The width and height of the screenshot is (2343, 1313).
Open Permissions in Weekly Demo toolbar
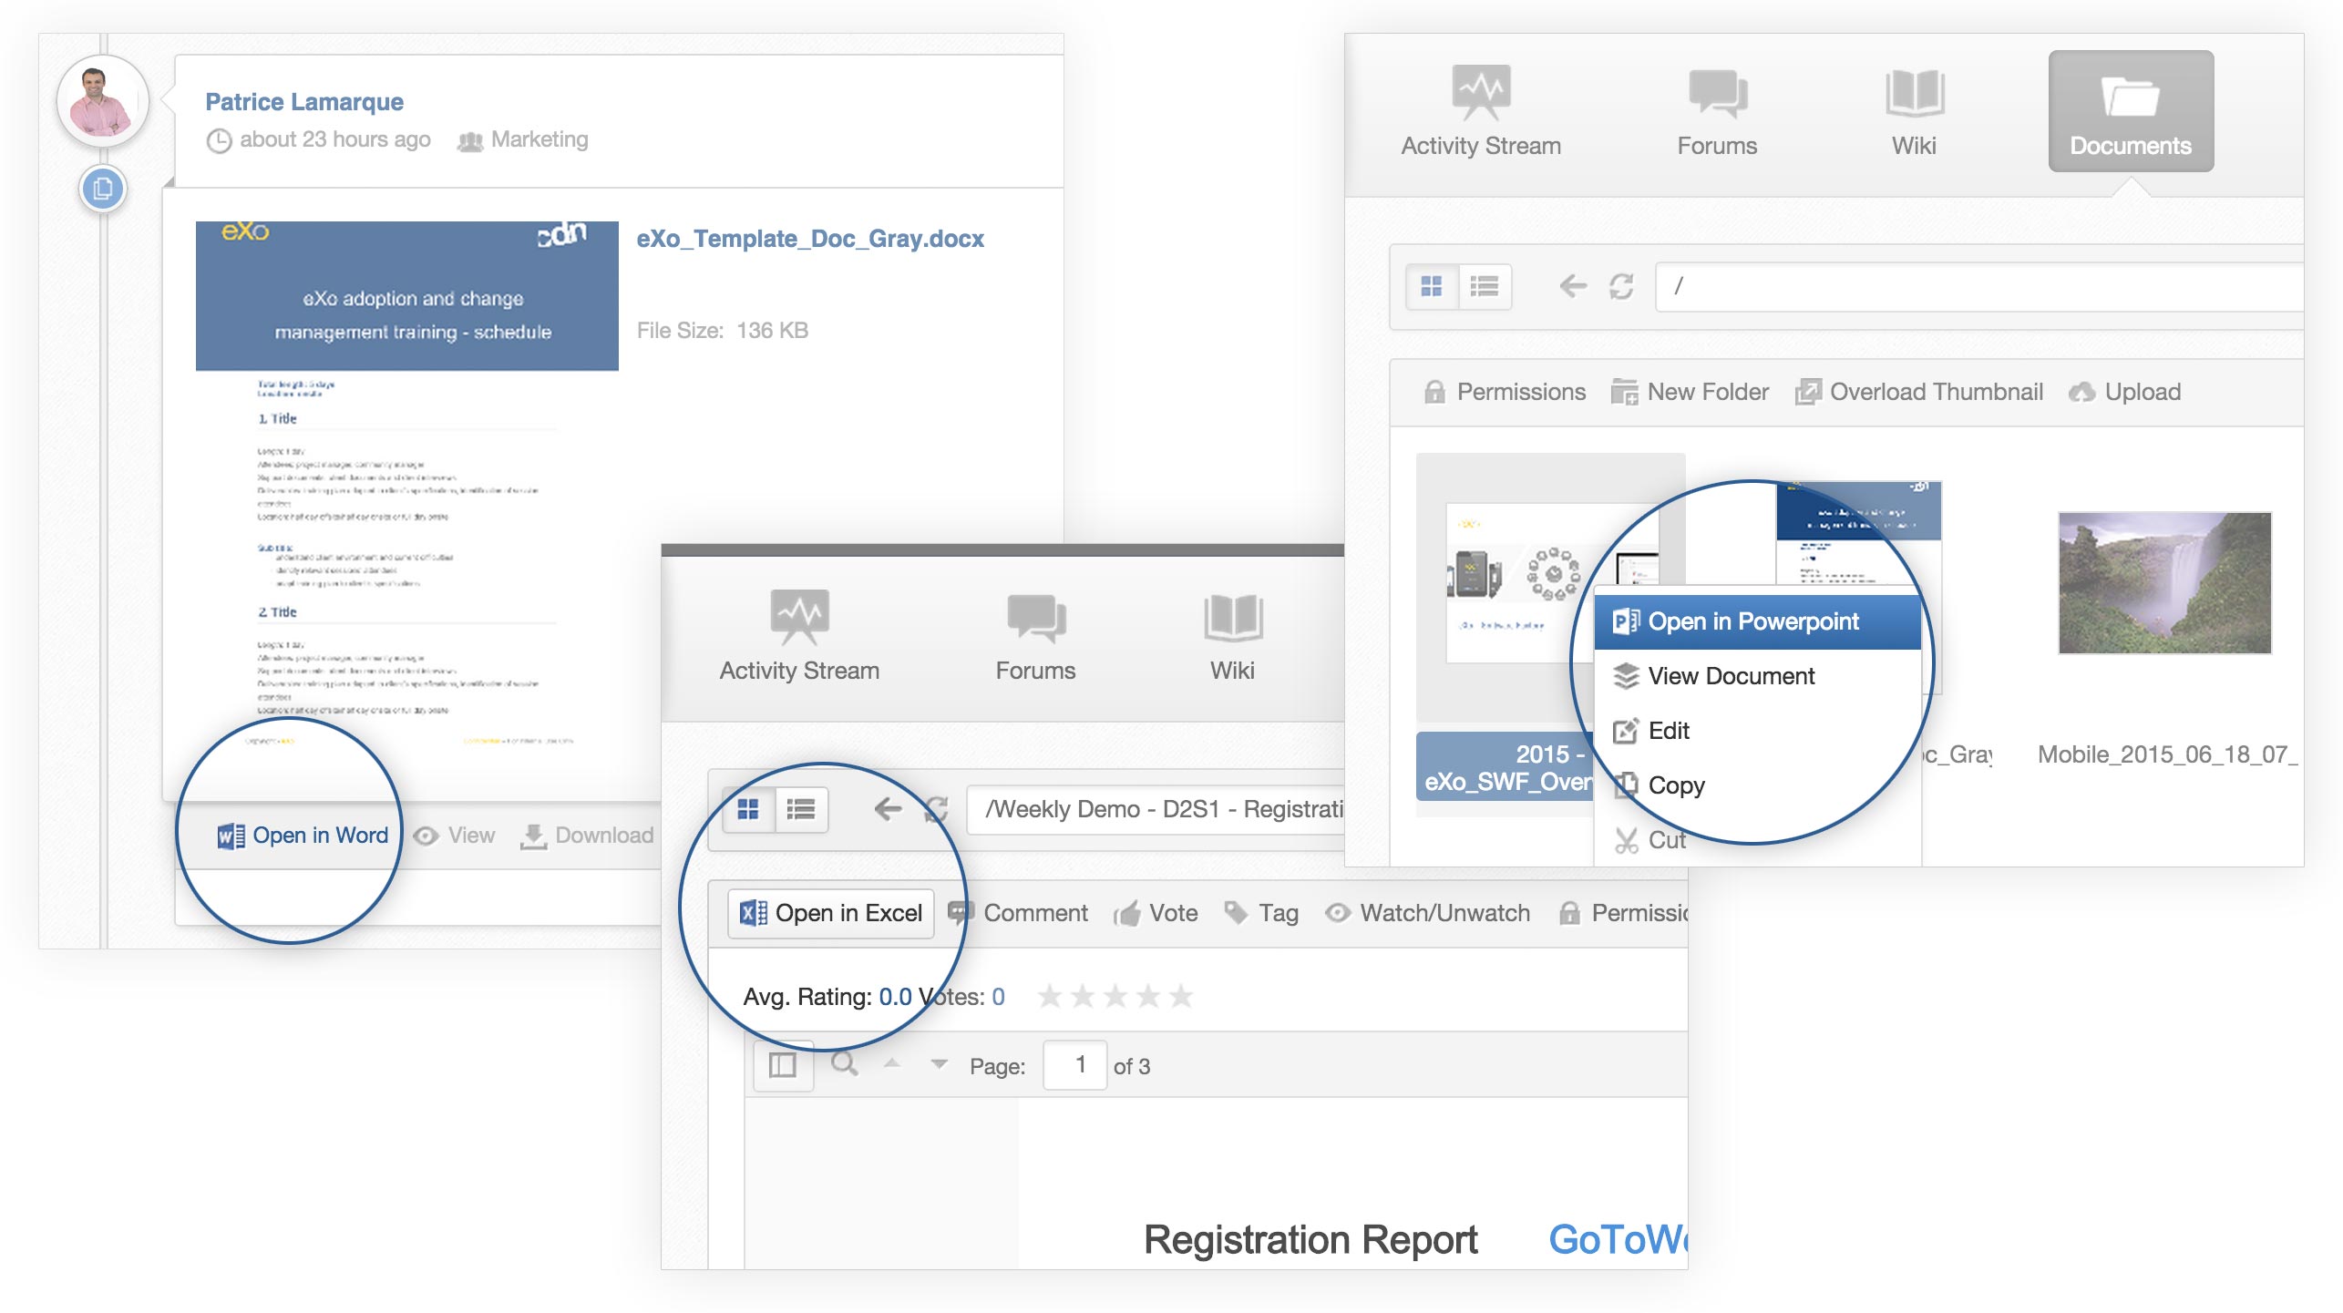[x=1623, y=913]
